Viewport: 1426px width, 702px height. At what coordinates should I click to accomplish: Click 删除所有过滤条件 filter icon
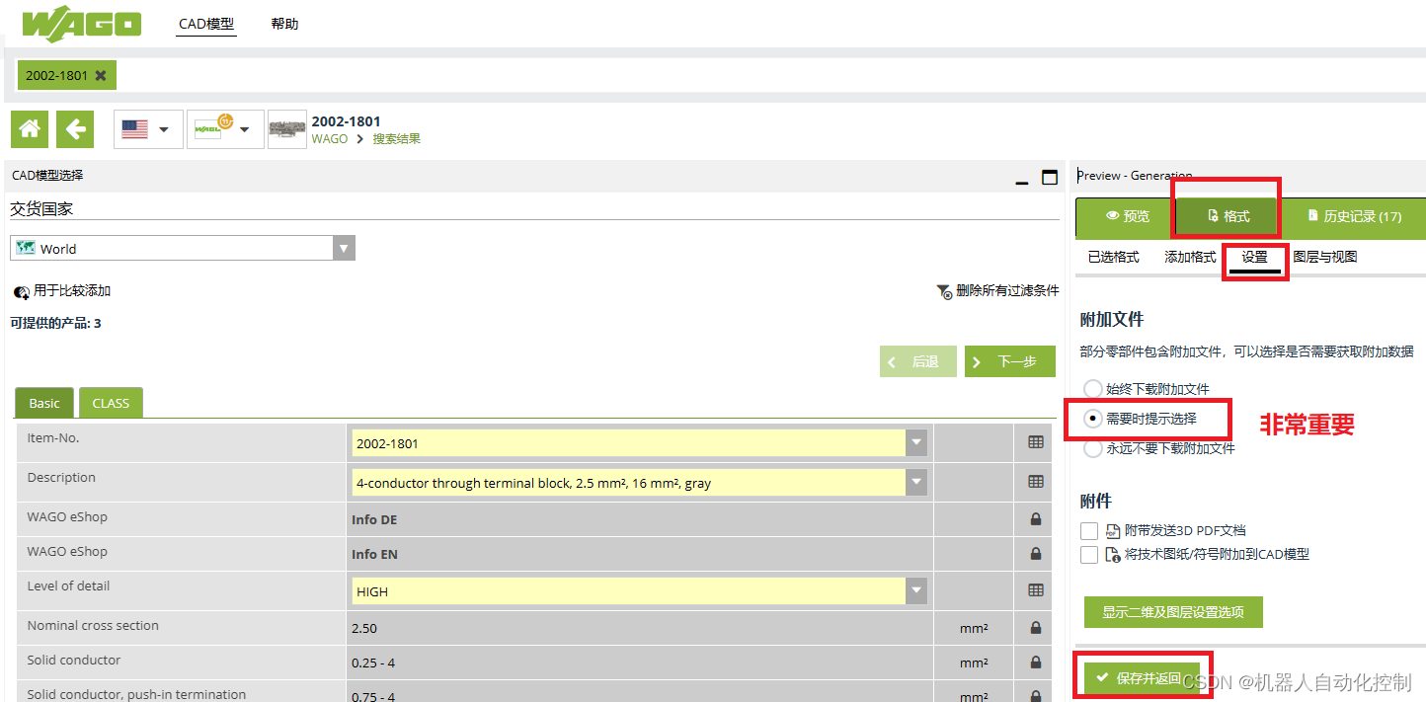click(944, 291)
